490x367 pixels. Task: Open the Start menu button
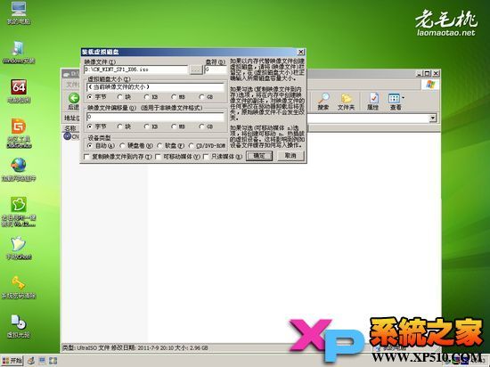point(12,361)
